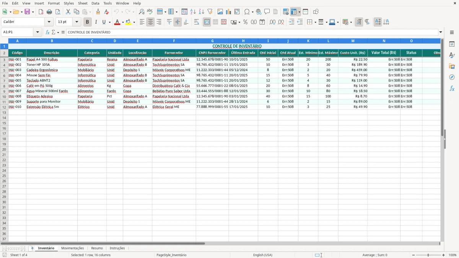Click the Copy icon
Image resolution: width=459 pixels, height=258 pixels.
(x=76, y=12)
